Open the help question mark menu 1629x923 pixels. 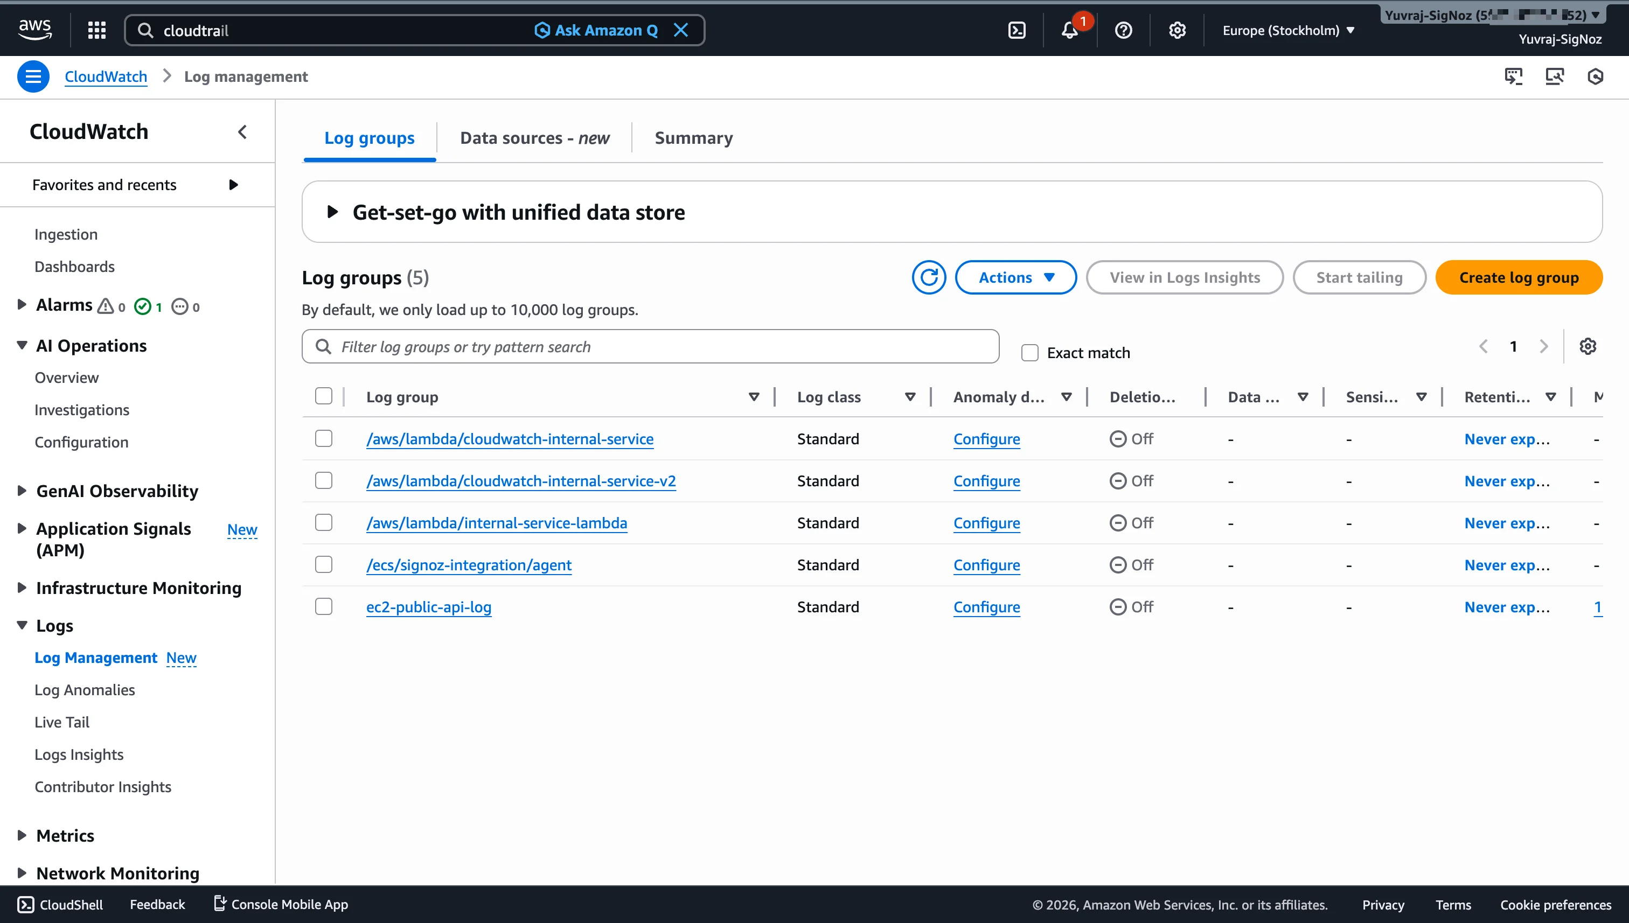tap(1122, 30)
